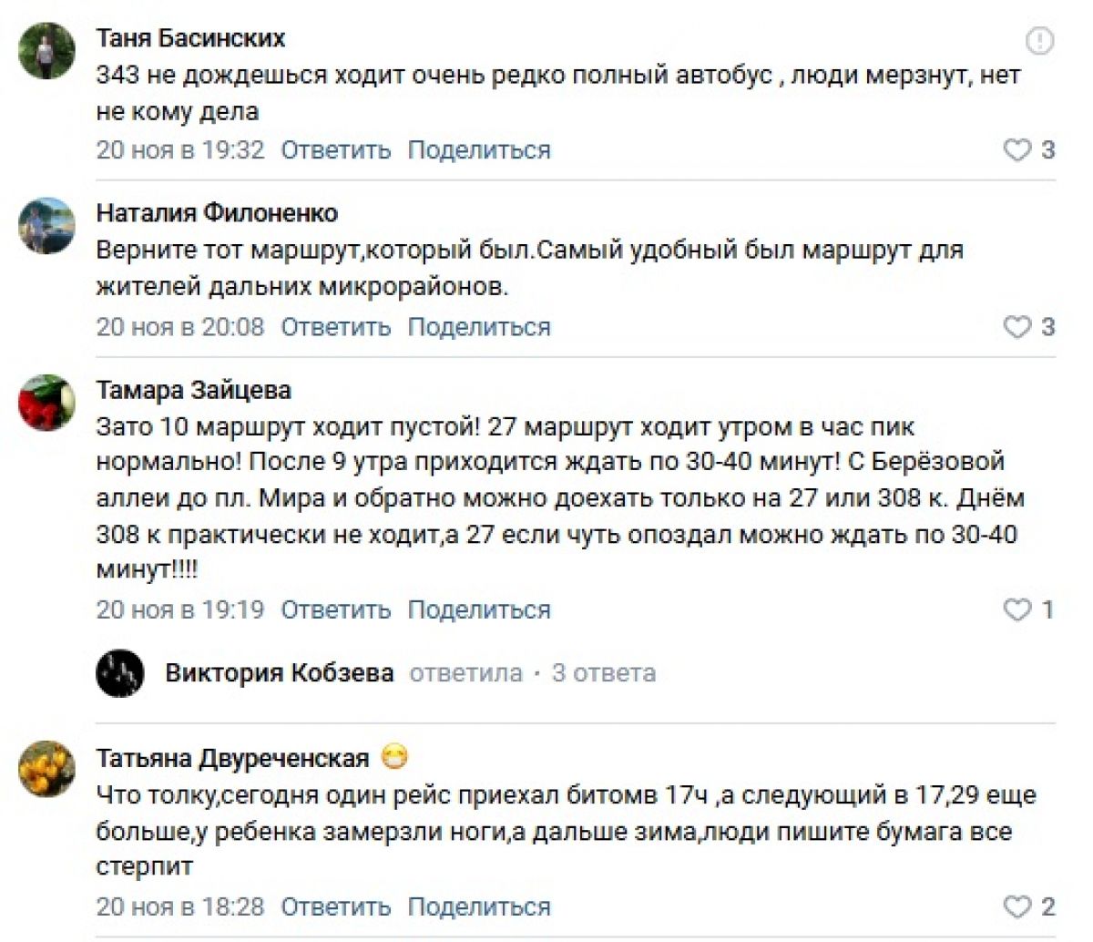Image resolution: width=1093 pixels, height=942 pixels.
Task: Reply to Таня Басинских's comment
Action: point(335,150)
